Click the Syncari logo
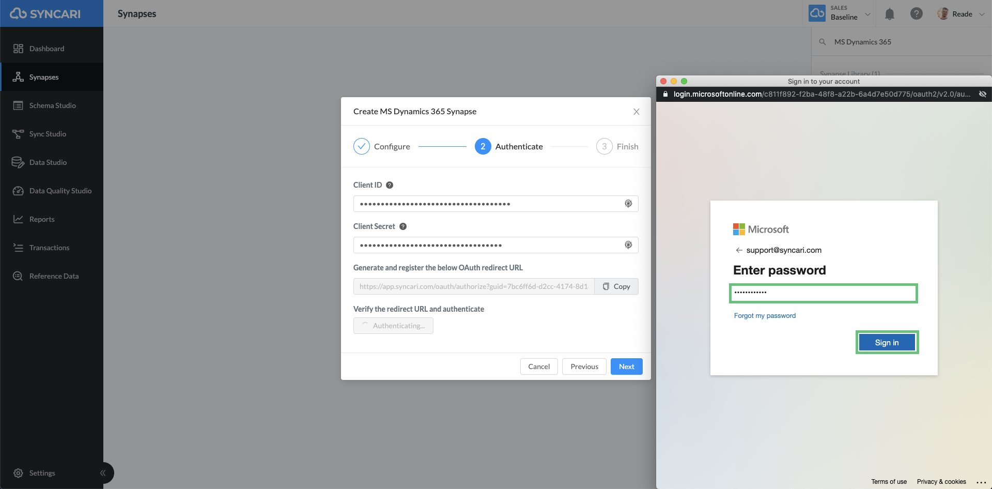 tap(45, 13)
